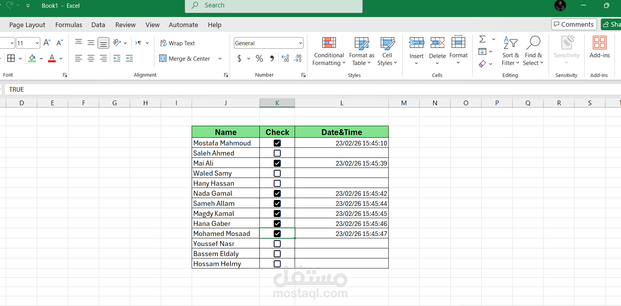Click the formula bar showing TRUE
The image size is (621, 306).
point(312,89)
